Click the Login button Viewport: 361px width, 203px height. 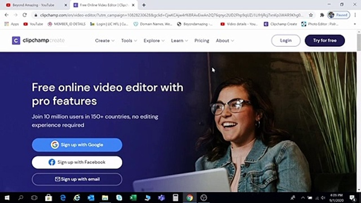[x=286, y=41]
